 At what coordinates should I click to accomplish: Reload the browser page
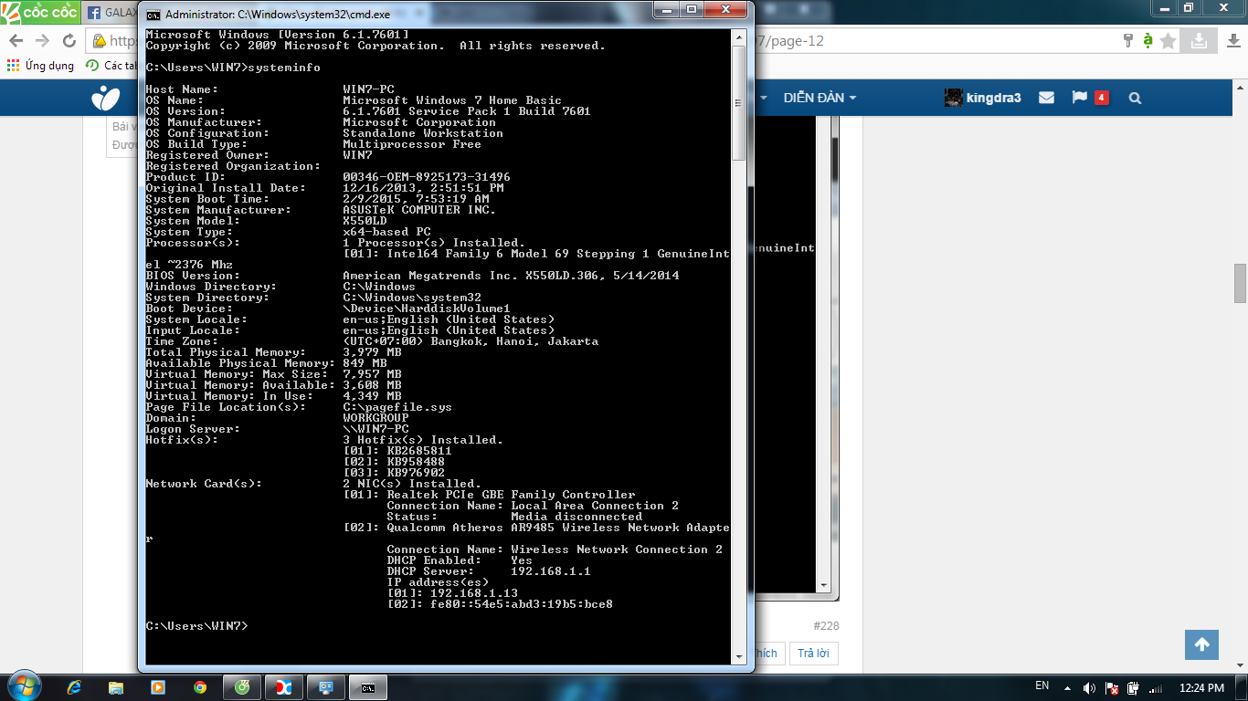(69, 41)
